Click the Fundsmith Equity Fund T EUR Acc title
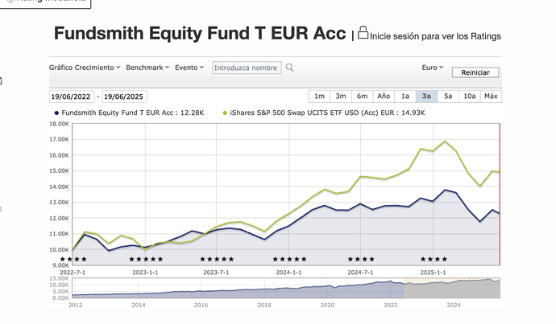556x324 pixels. click(200, 33)
